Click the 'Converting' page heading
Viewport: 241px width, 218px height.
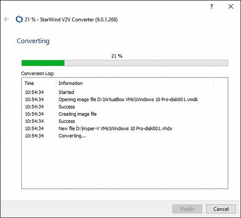click(33, 41)
